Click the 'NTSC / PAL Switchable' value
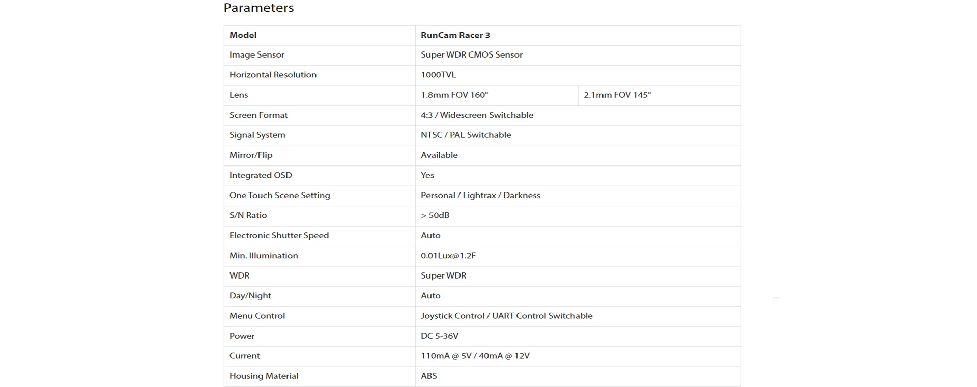The width and height of the screenshot is (977, 387). pyautogui.click(x=466, y=135)
